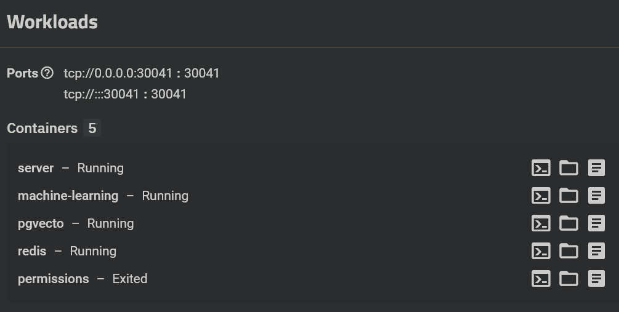
Task: Open shell for the server container
Action: (541, 168)
